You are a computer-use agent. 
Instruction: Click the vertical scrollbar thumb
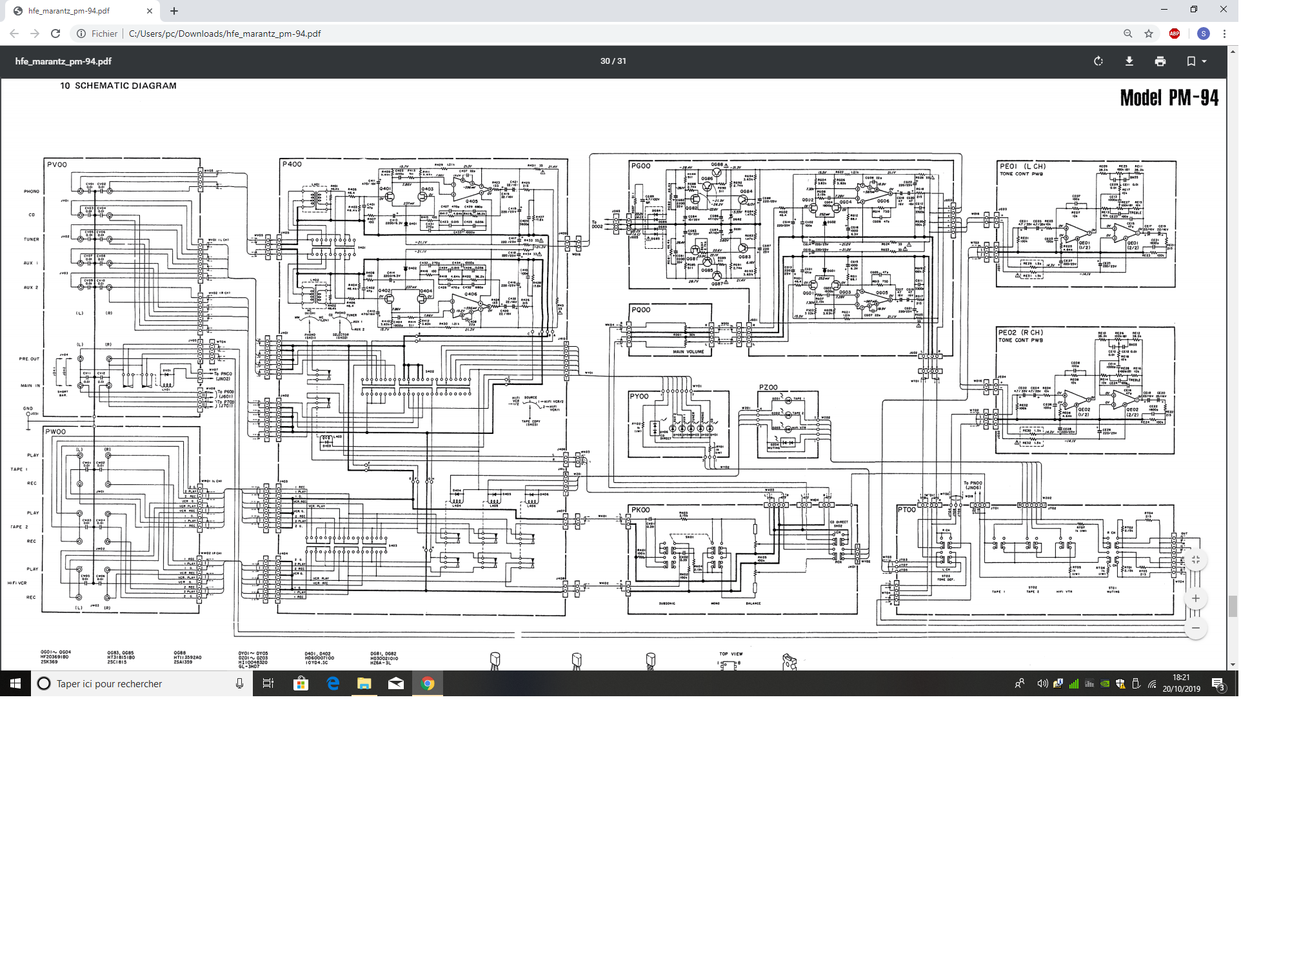[x=1233, y=607]
